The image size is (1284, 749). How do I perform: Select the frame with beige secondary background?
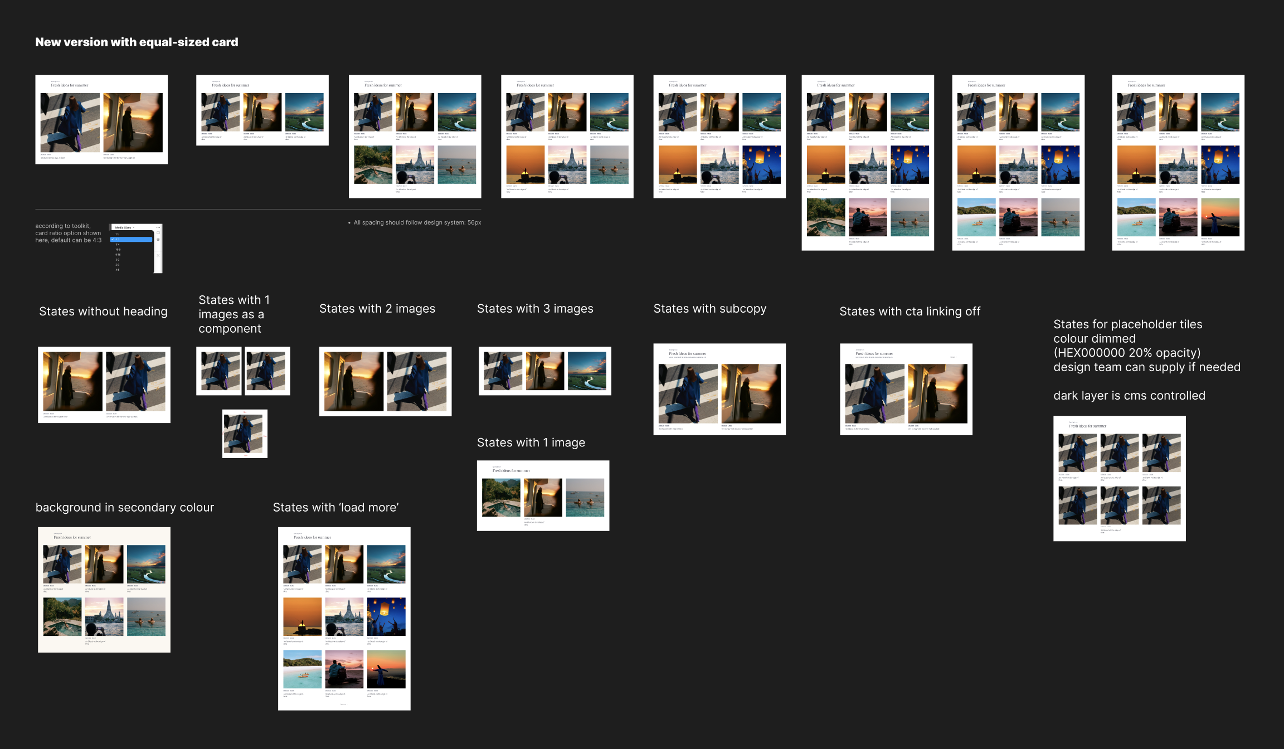[x=104, y=590]
